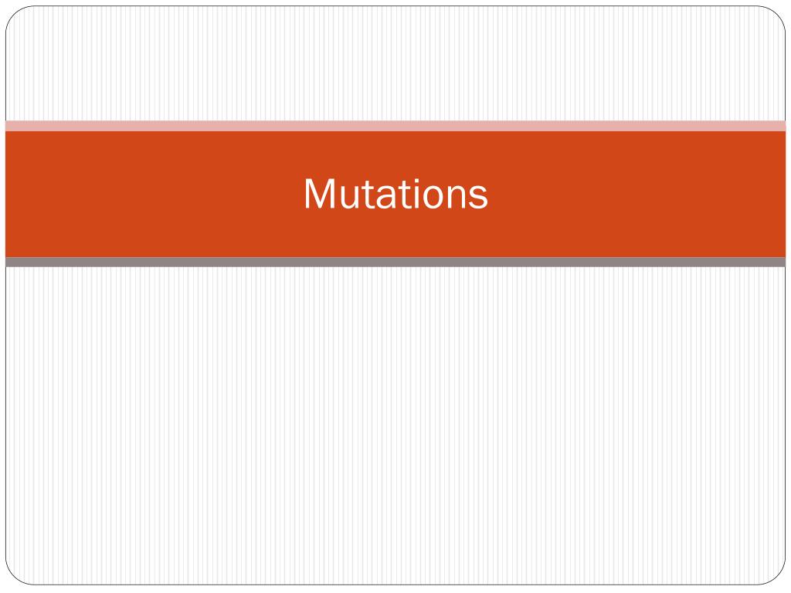Click the pink stripe above the orange banner
The width and height of the screenshot is (791, 593).
[395, 126]
